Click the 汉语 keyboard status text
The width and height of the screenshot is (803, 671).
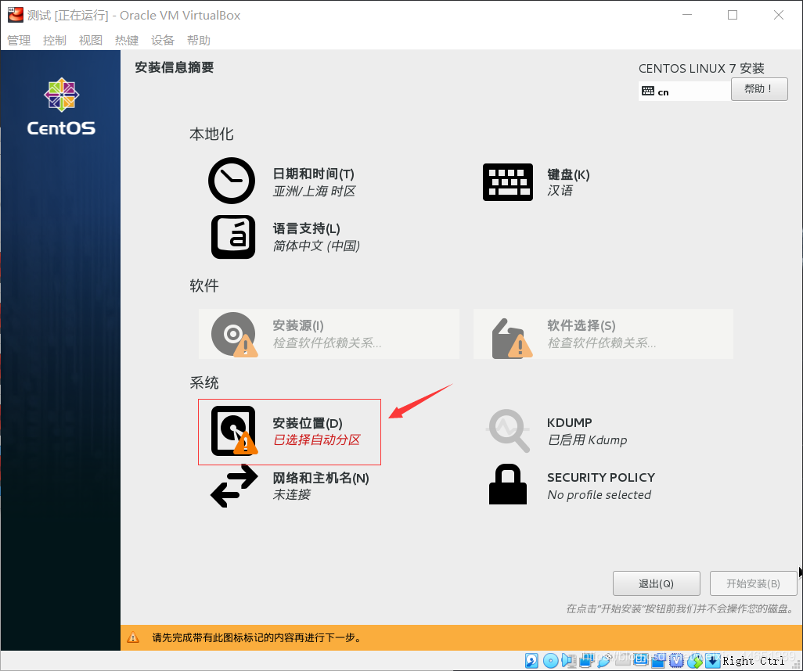(560, 190)
